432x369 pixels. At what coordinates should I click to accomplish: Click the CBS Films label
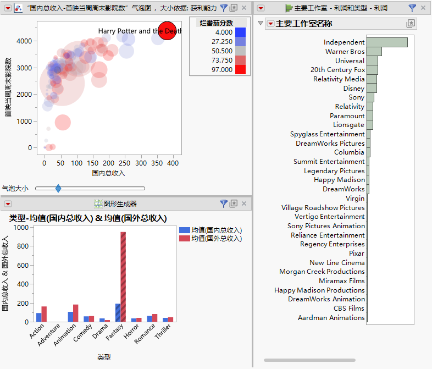[349, 309]
